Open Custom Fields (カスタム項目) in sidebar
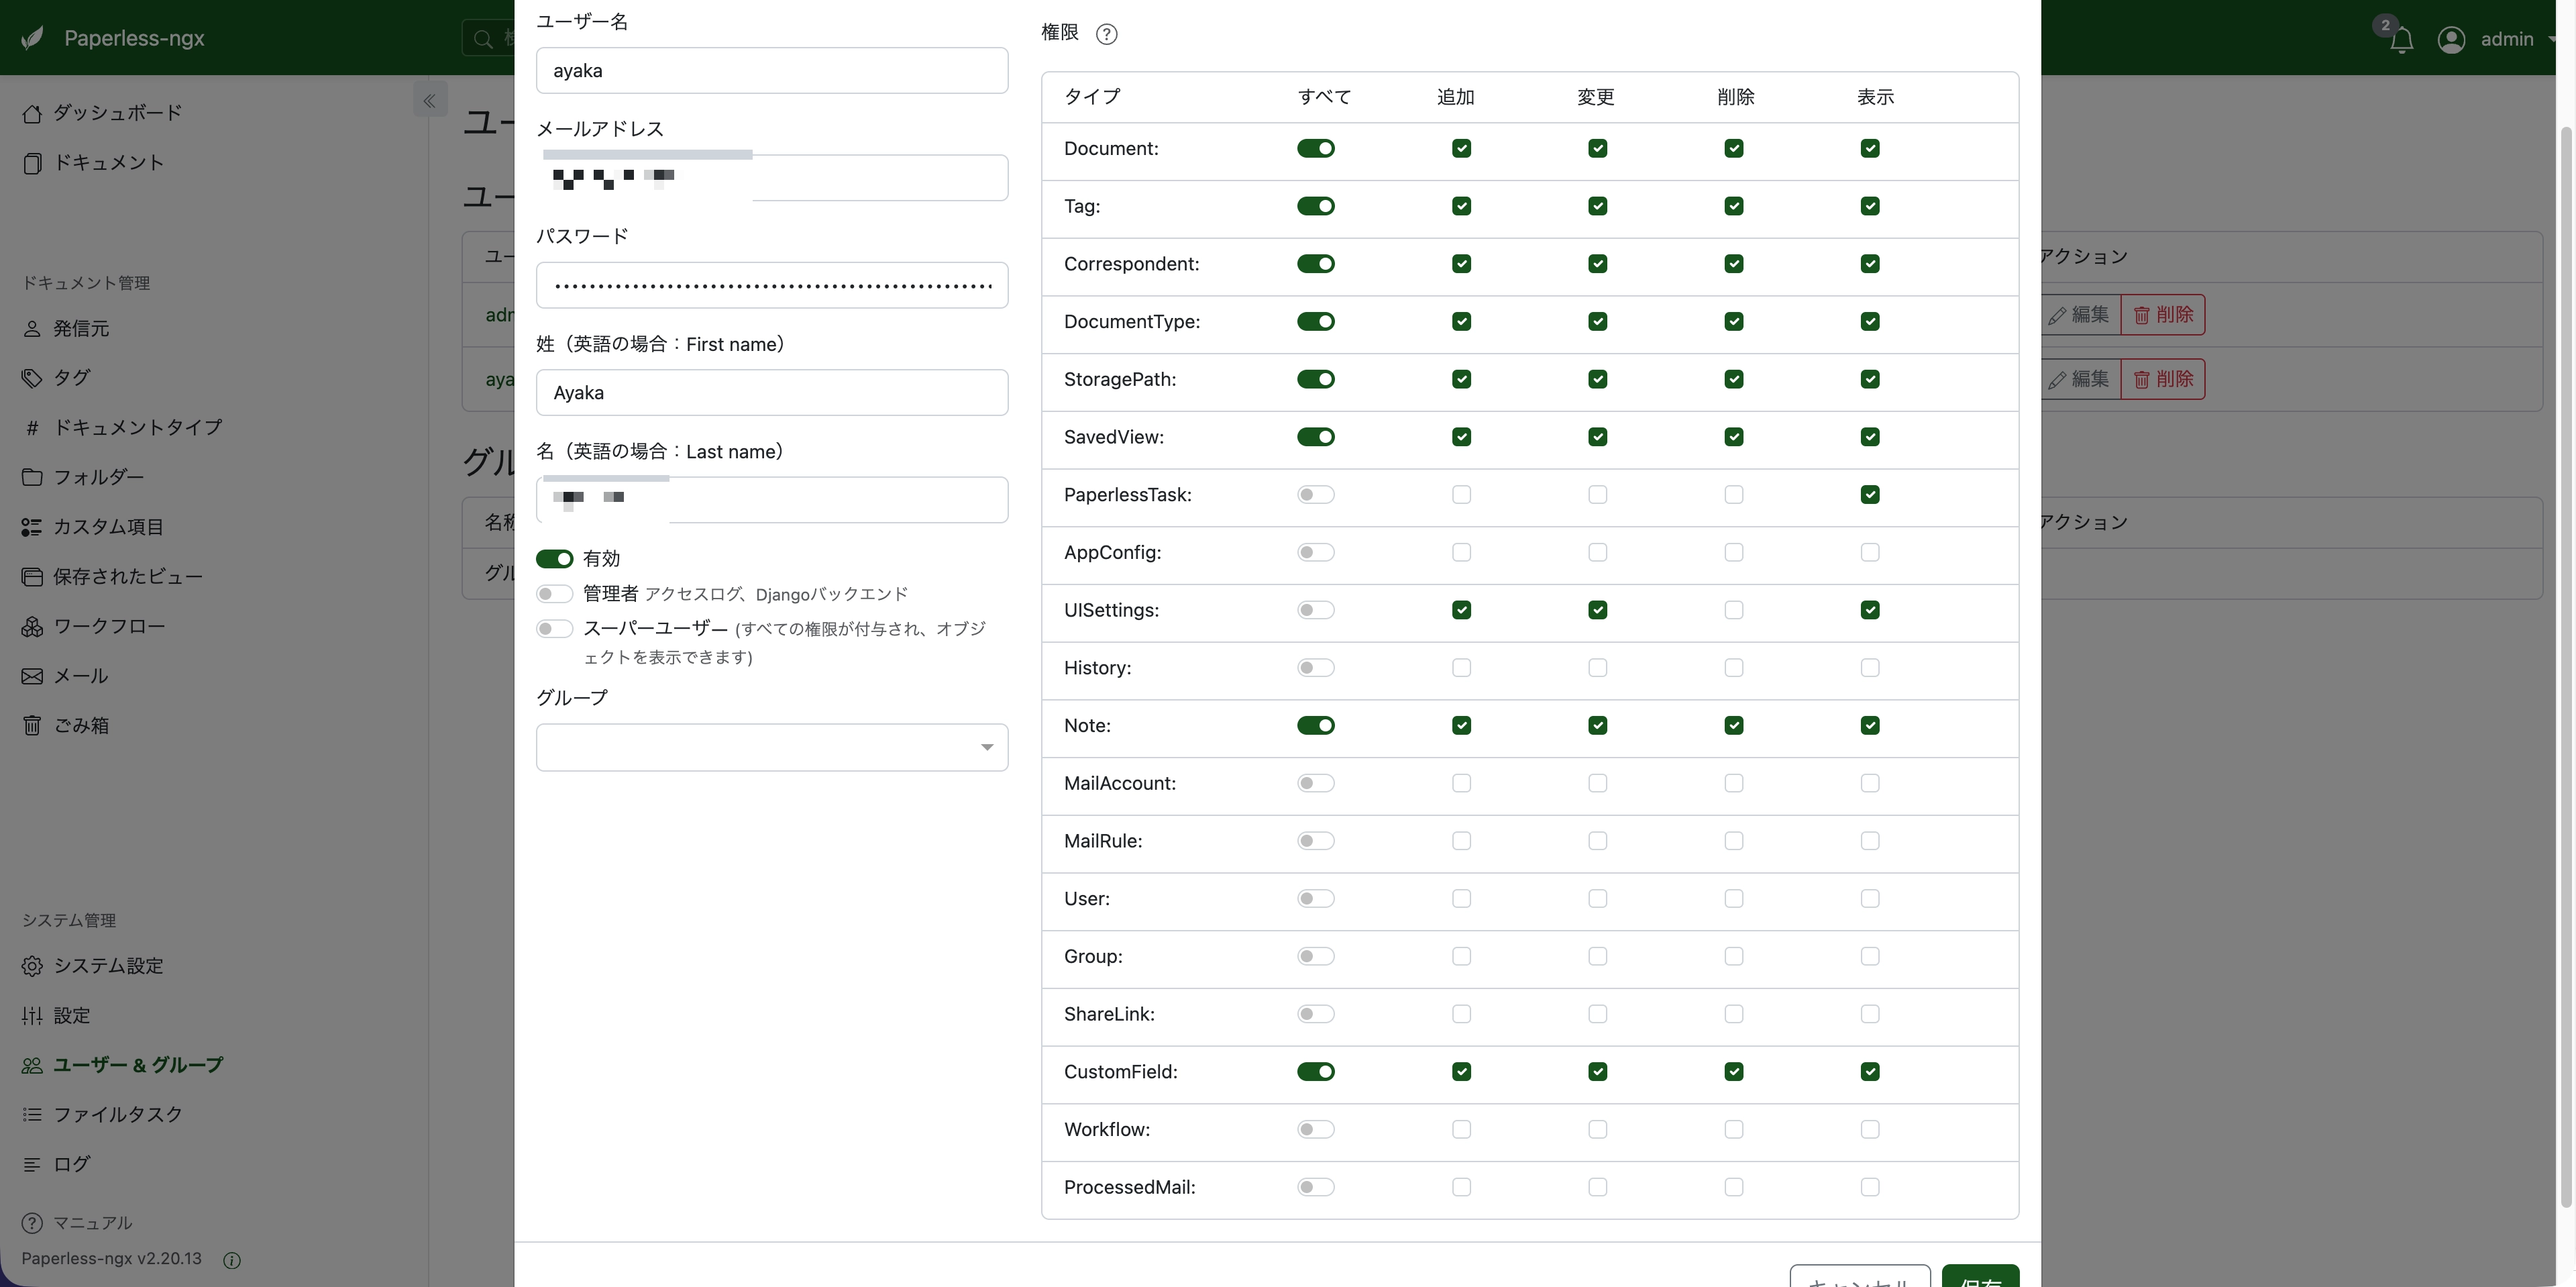 pyautogui.click(x=107, y=527)
